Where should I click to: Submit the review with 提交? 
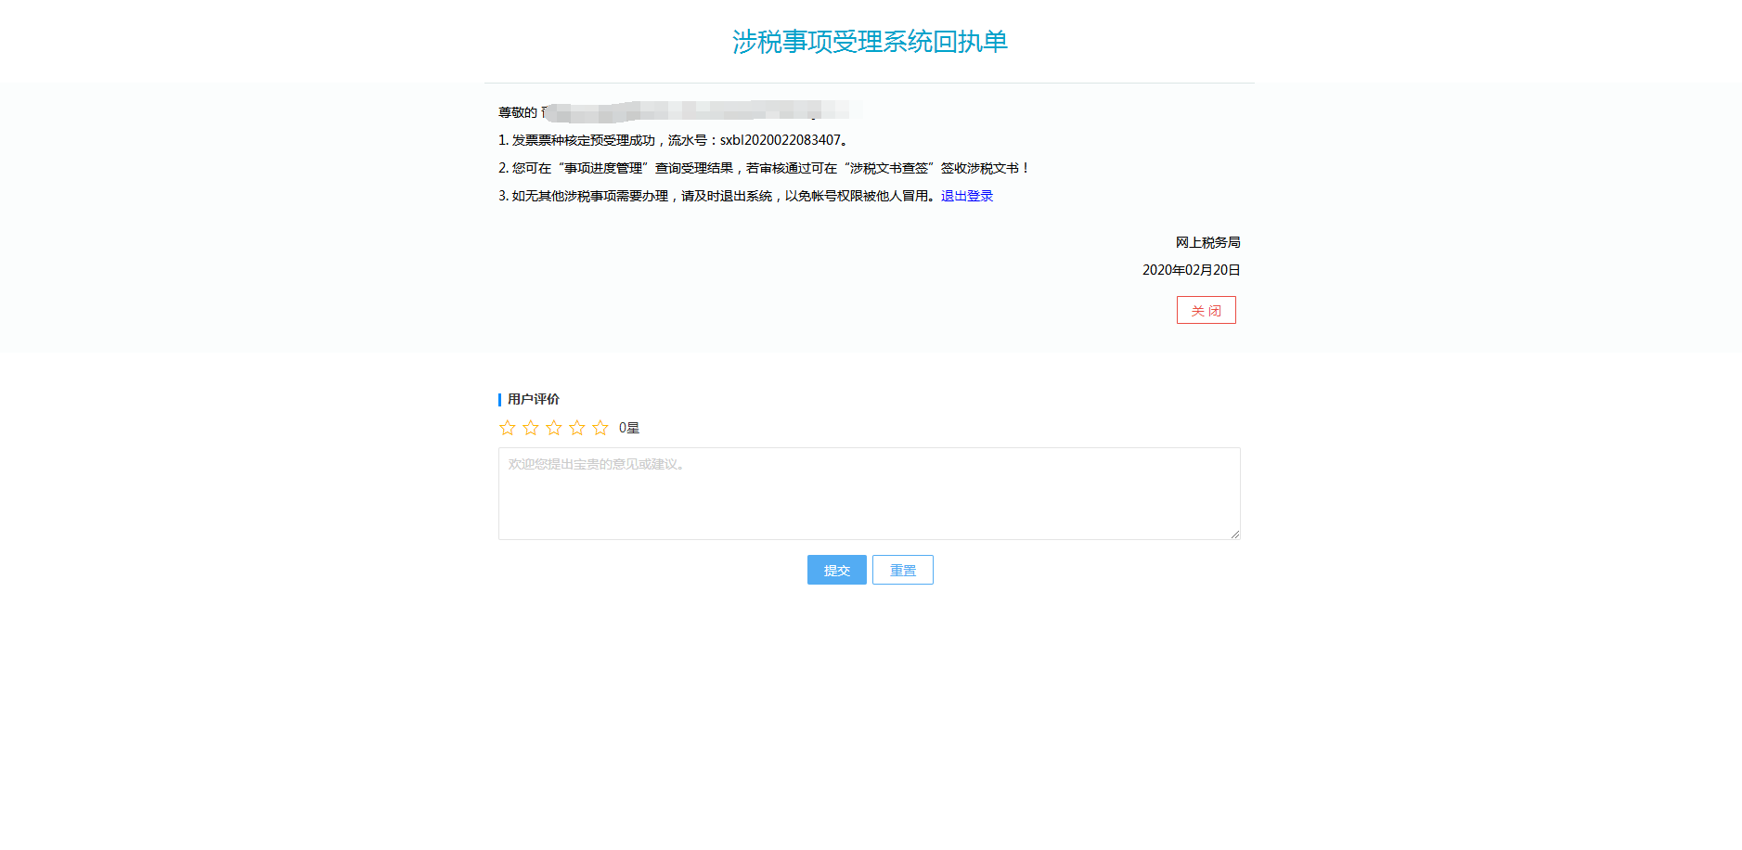click(x=837, y=570)
